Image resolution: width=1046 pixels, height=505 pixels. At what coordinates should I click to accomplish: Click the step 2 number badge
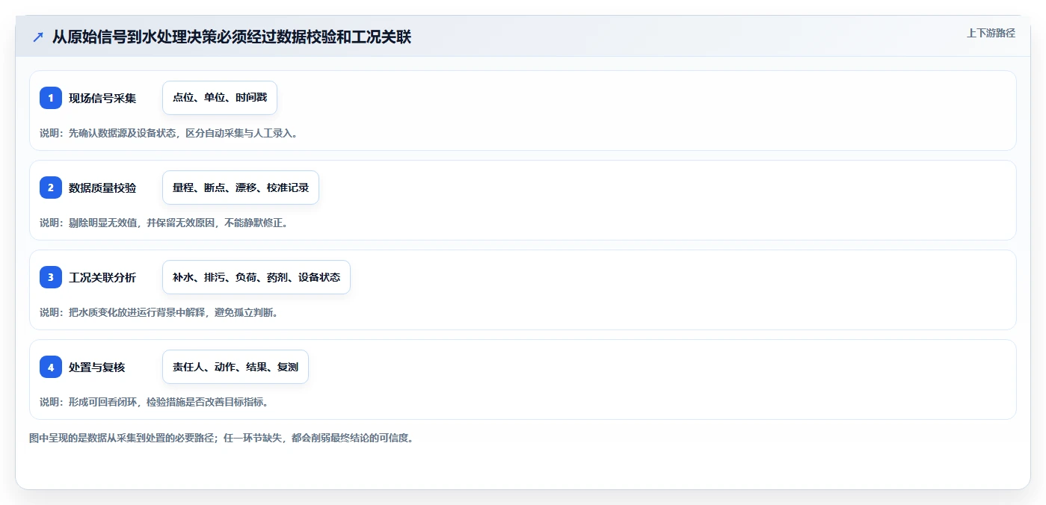pyautogui.click(x=51, y=188)
